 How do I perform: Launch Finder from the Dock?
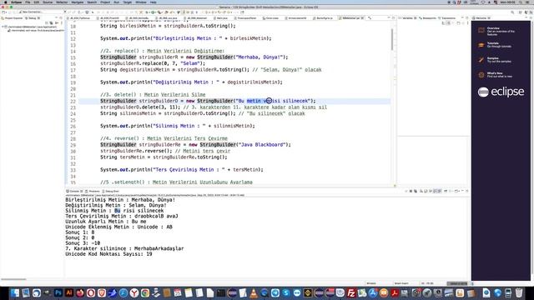click(x=15, y=292)
